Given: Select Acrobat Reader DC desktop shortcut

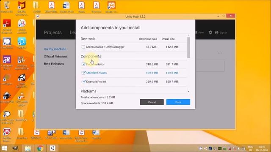Looking at the screenshot, I should (x=7, y=26).
